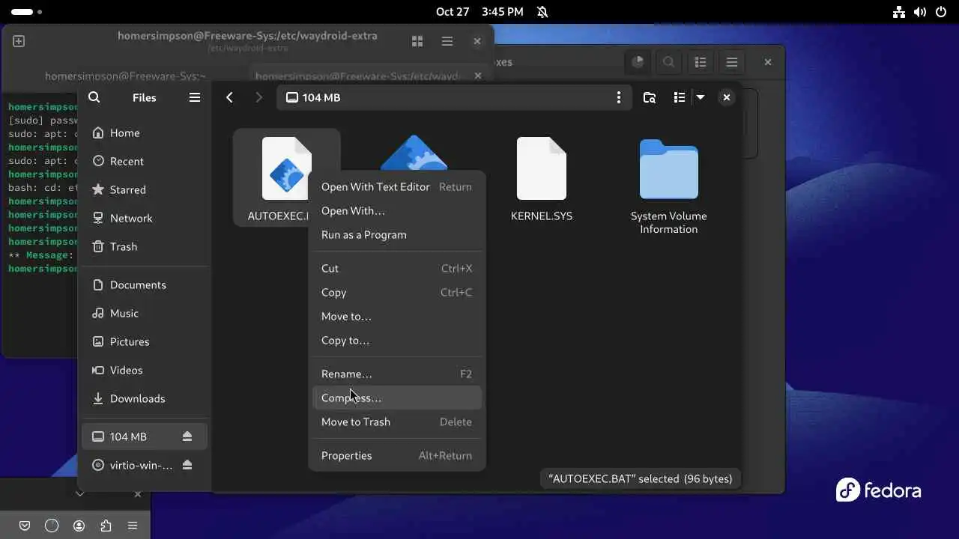
Task: Close the /etc/waydroid-extra Terminal tab
Action: pyautogui.click(x=477, y=76)
